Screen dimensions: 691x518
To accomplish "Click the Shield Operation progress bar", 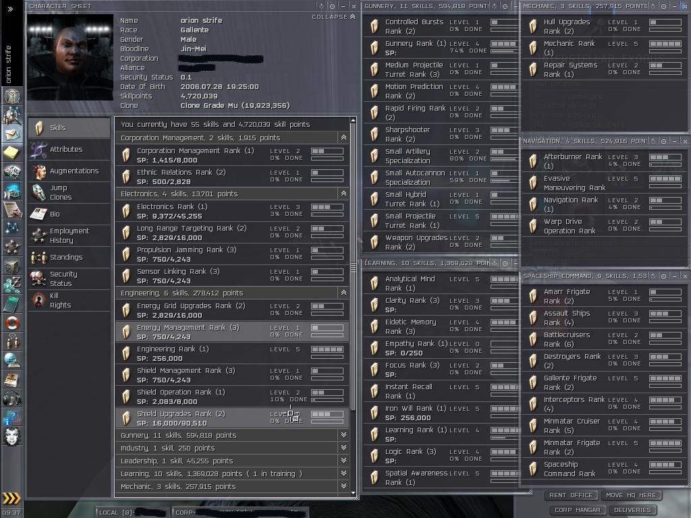I will point(327,400).
